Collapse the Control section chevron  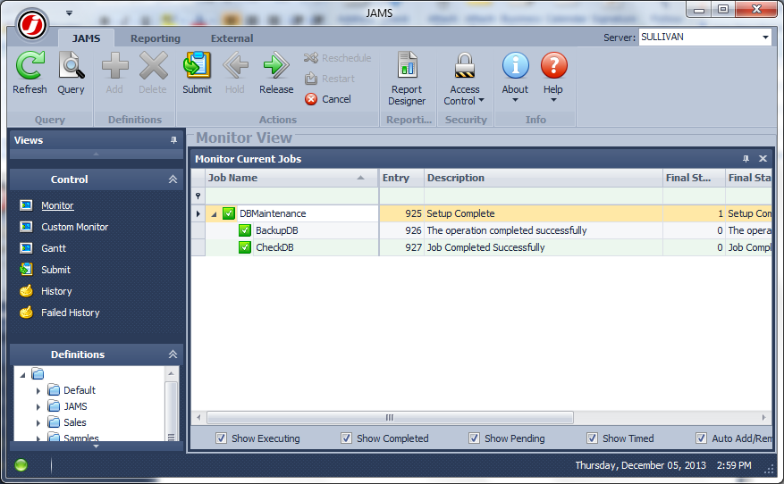173,179
